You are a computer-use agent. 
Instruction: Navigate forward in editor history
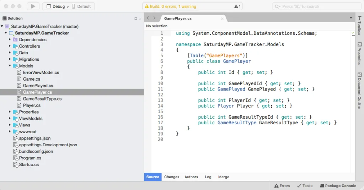click(154, 18)
